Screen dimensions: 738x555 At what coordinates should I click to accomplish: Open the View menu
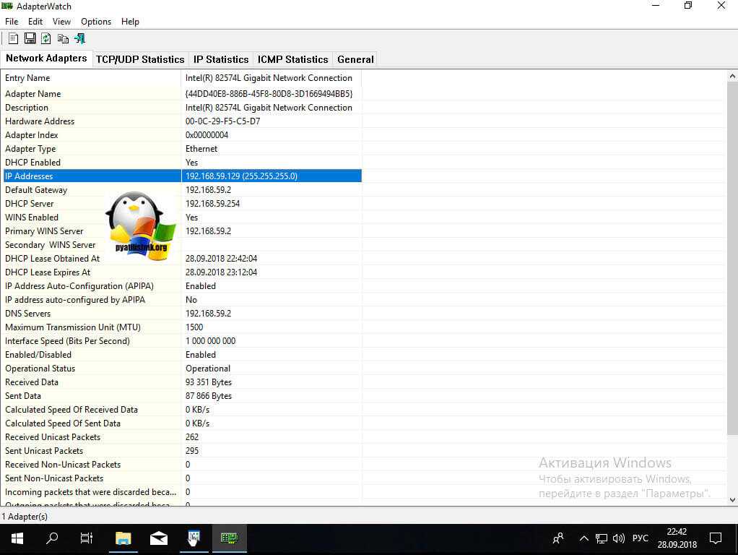pos(61,22)
